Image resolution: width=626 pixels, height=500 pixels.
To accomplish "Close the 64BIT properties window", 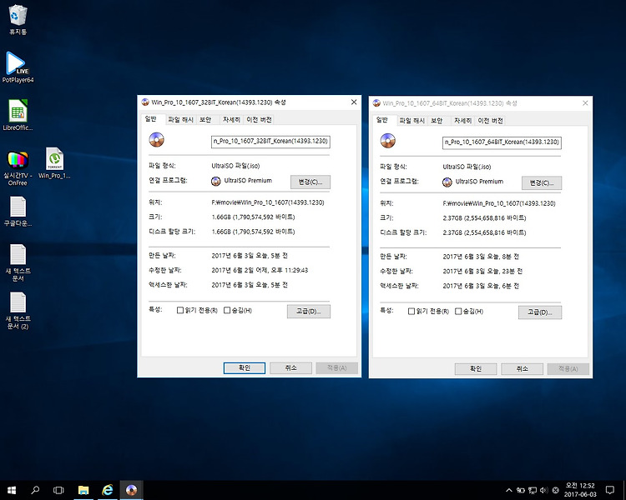I will [585, 103].
